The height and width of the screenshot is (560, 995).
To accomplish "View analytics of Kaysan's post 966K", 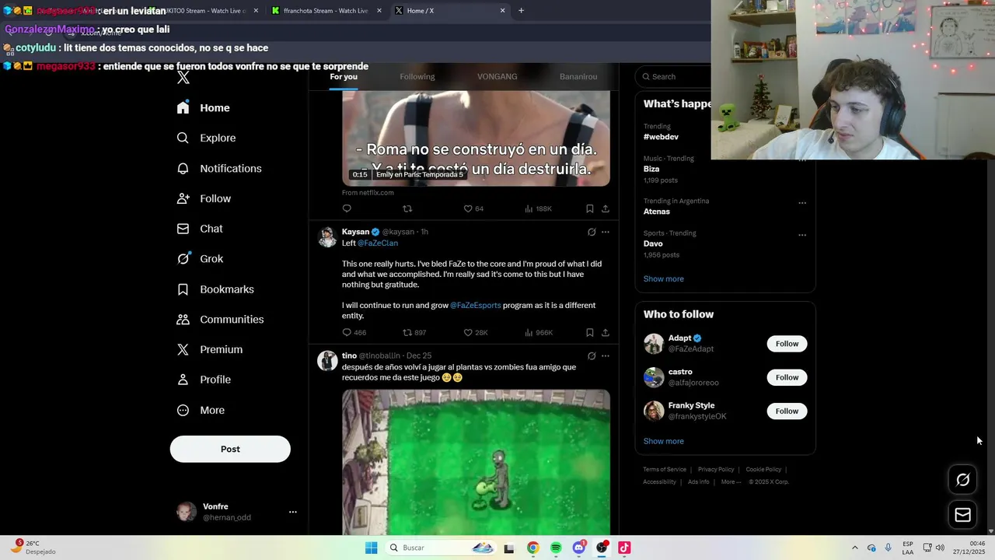I will click(529, 332).
